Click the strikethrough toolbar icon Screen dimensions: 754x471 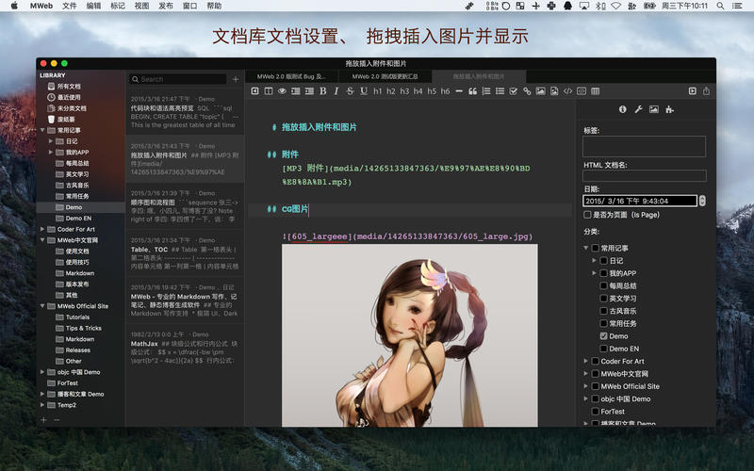point(350,91)
